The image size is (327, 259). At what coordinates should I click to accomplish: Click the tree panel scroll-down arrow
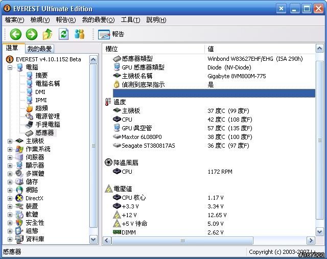[93, 240]
